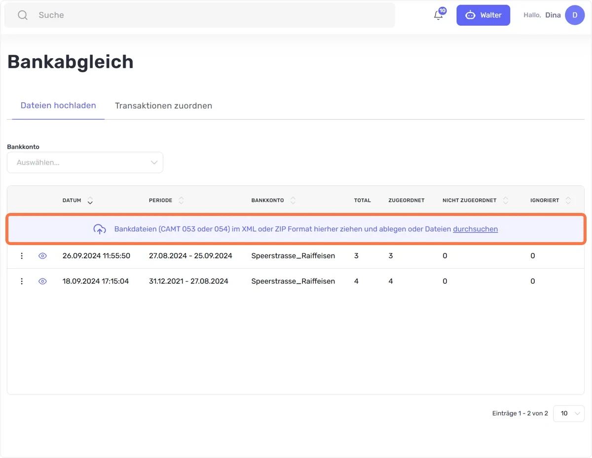Click the date 26.09.2024 11:55:50
Image resolution: width=592 pixels, height=458 pixels.
click(x=96, y=256)
